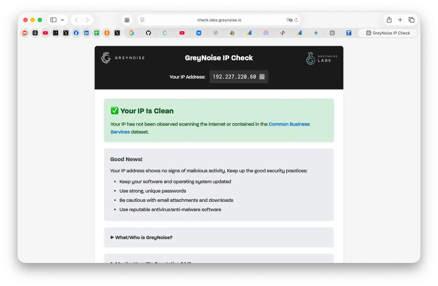The image size is (438, 286).
Task: Open the sidebar dropdown chevron
Action: [62, 20]
